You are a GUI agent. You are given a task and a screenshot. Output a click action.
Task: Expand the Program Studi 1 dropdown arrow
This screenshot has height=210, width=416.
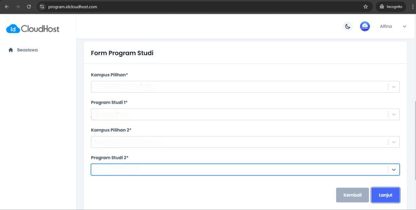[394, 114]
